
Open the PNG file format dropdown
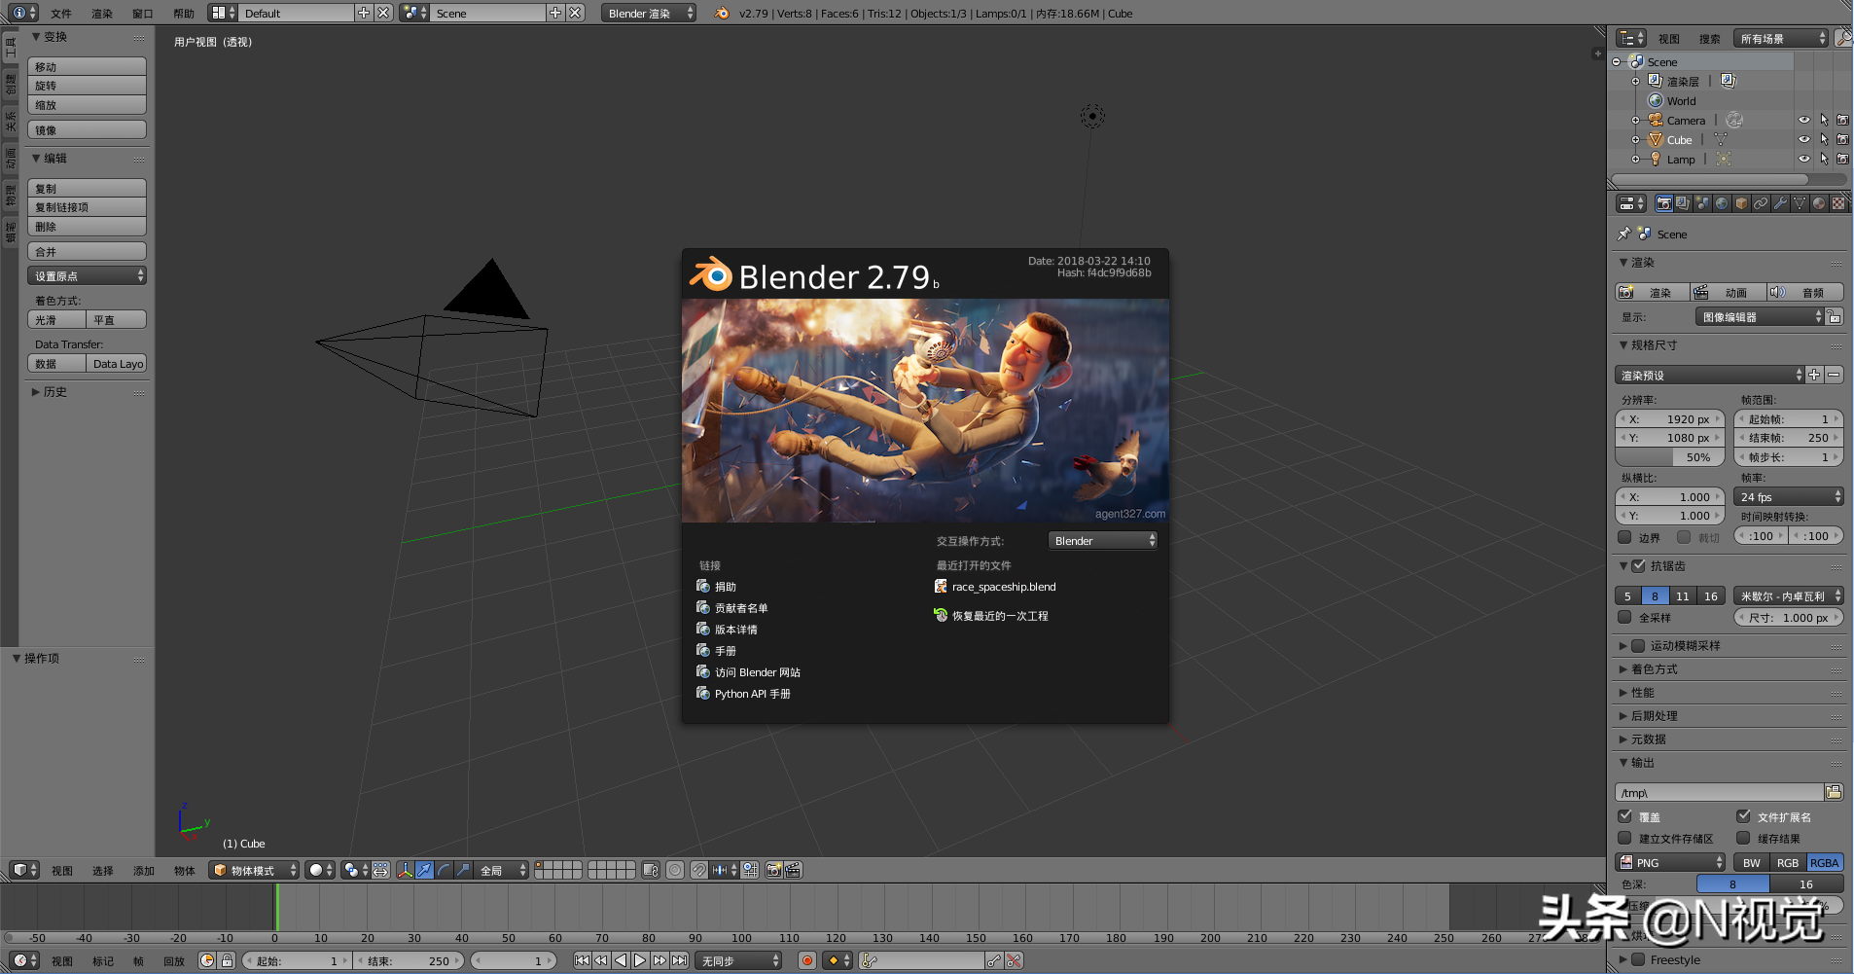click(1670, 862)
